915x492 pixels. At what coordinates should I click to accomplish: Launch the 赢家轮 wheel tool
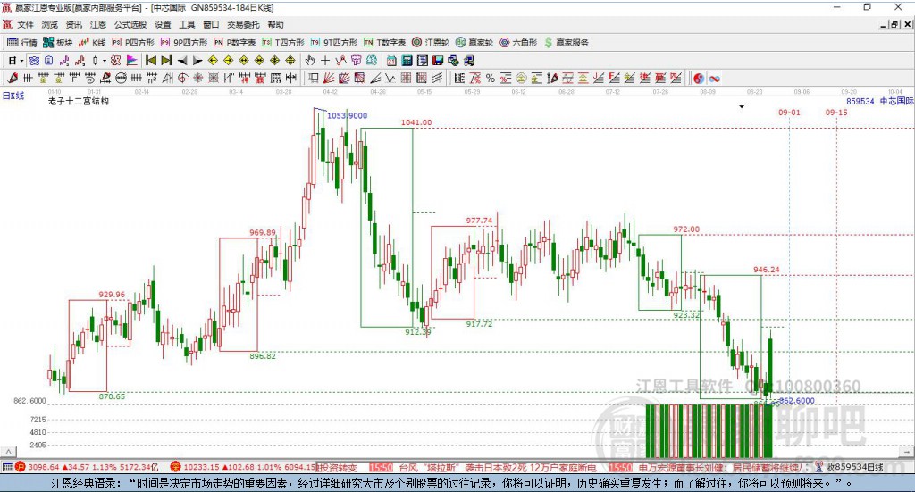pyautogui.click(x=474, y=43)
